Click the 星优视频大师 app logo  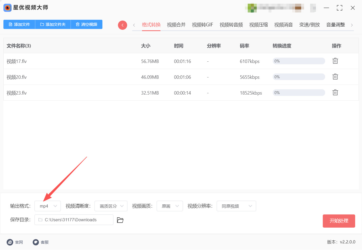click(x=7, y=8)
